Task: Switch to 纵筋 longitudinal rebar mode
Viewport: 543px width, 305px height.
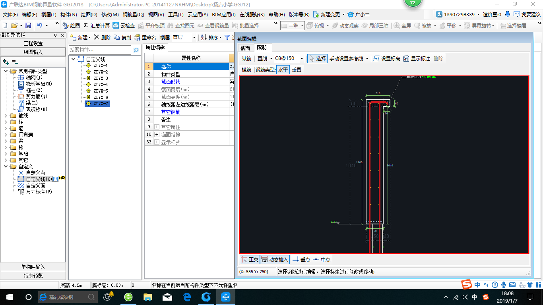Action: [x=246, y=58]
